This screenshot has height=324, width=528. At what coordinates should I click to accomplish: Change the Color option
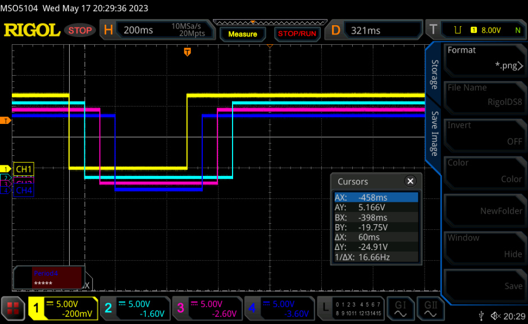click(485, 173)
